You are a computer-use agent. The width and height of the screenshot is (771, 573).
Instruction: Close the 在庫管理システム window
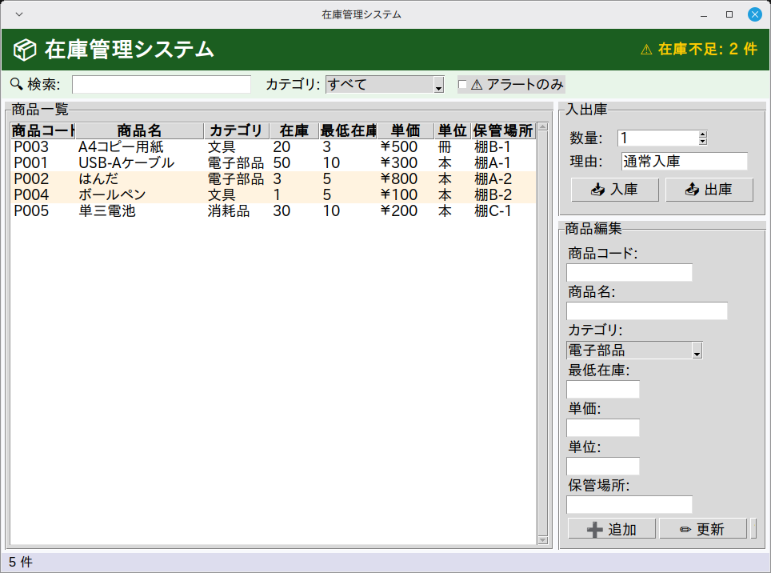pos(755,14)
